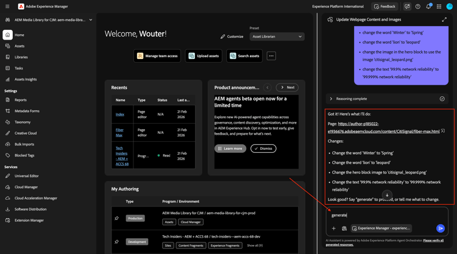Open the Asset Librarian preset dropdown
Viewport: 457px width, 254px height.
click(x=277, y=37)
